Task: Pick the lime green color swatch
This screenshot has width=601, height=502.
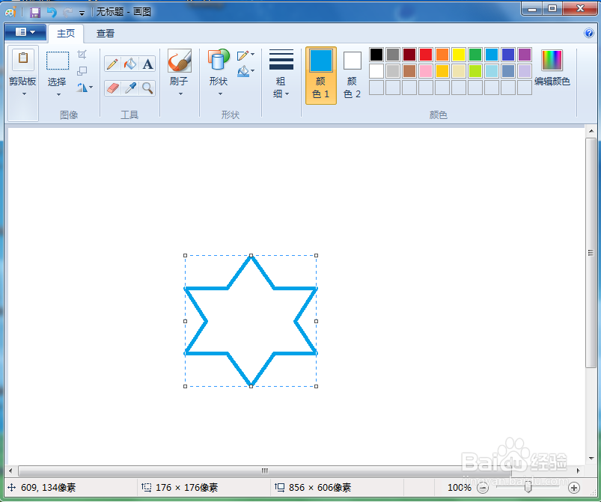Action: (475, 71)
